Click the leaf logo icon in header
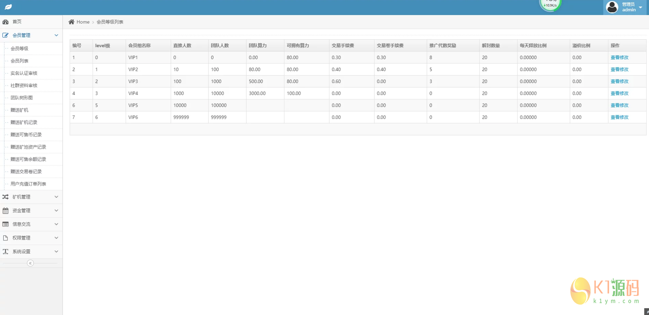Screen dimensions: 649x315 coord(8,7)
